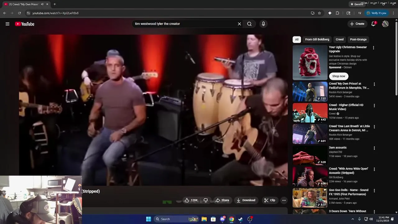Open more actions menu beside Clip

coord(284,200)
